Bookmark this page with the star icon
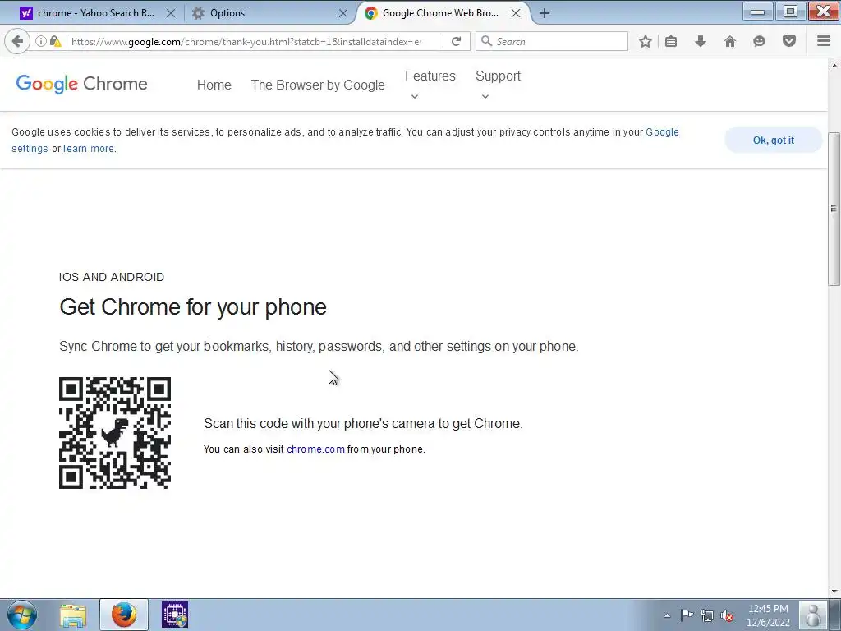The image size is (841, 631). coord(646,41)
